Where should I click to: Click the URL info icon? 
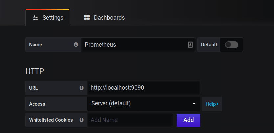pos(81,88)
